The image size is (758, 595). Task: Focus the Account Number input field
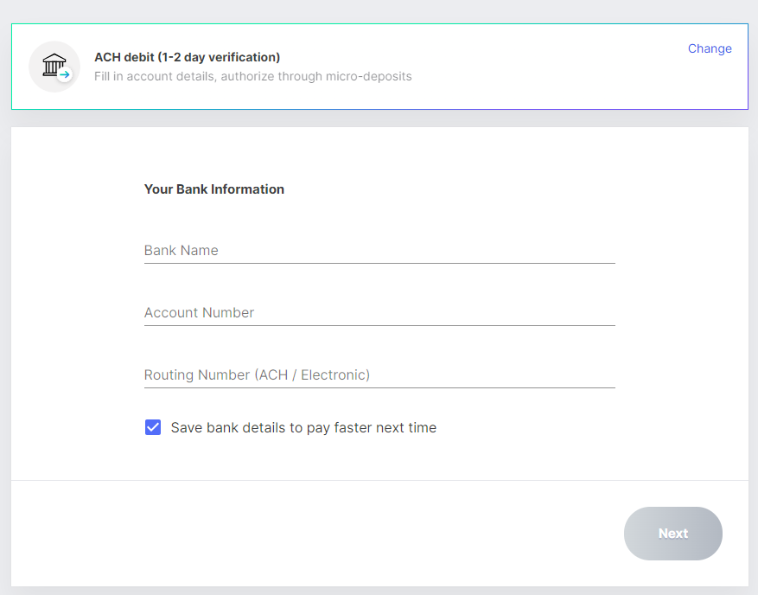379,313
